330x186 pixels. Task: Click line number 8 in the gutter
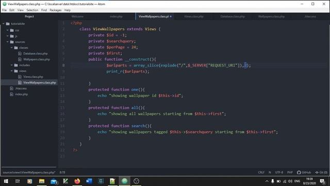[x=63, y=65]
